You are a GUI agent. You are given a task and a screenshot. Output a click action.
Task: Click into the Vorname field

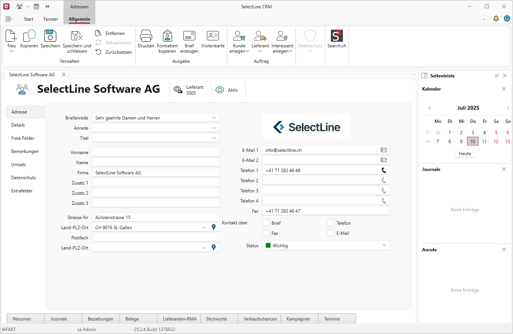[155, 153]
